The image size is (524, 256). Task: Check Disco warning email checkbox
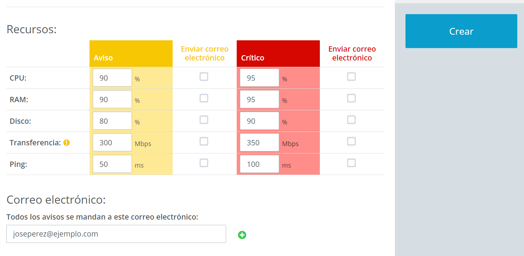204,120
